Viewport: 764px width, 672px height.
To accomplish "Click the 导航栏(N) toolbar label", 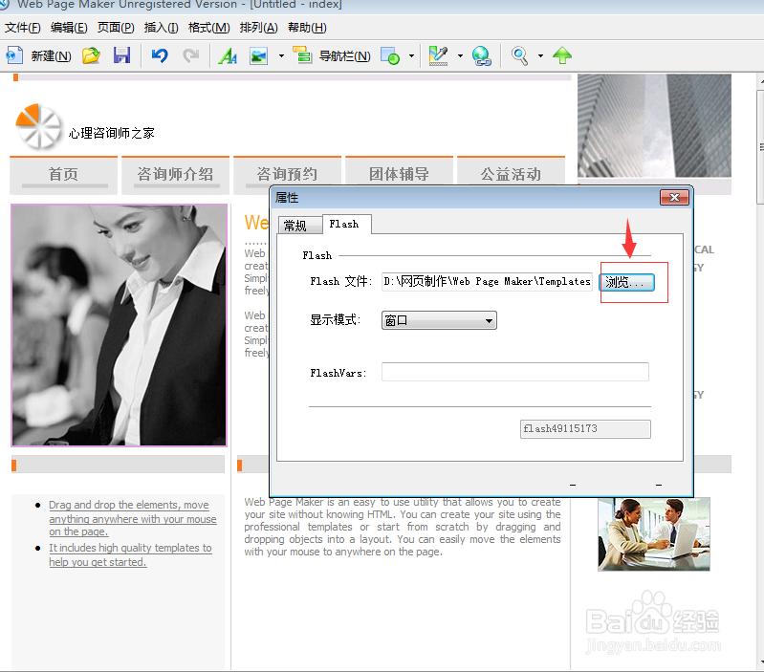I will [344, 56].
